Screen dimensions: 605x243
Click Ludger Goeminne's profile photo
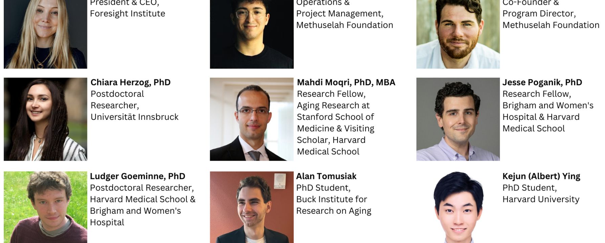(45, 207)
